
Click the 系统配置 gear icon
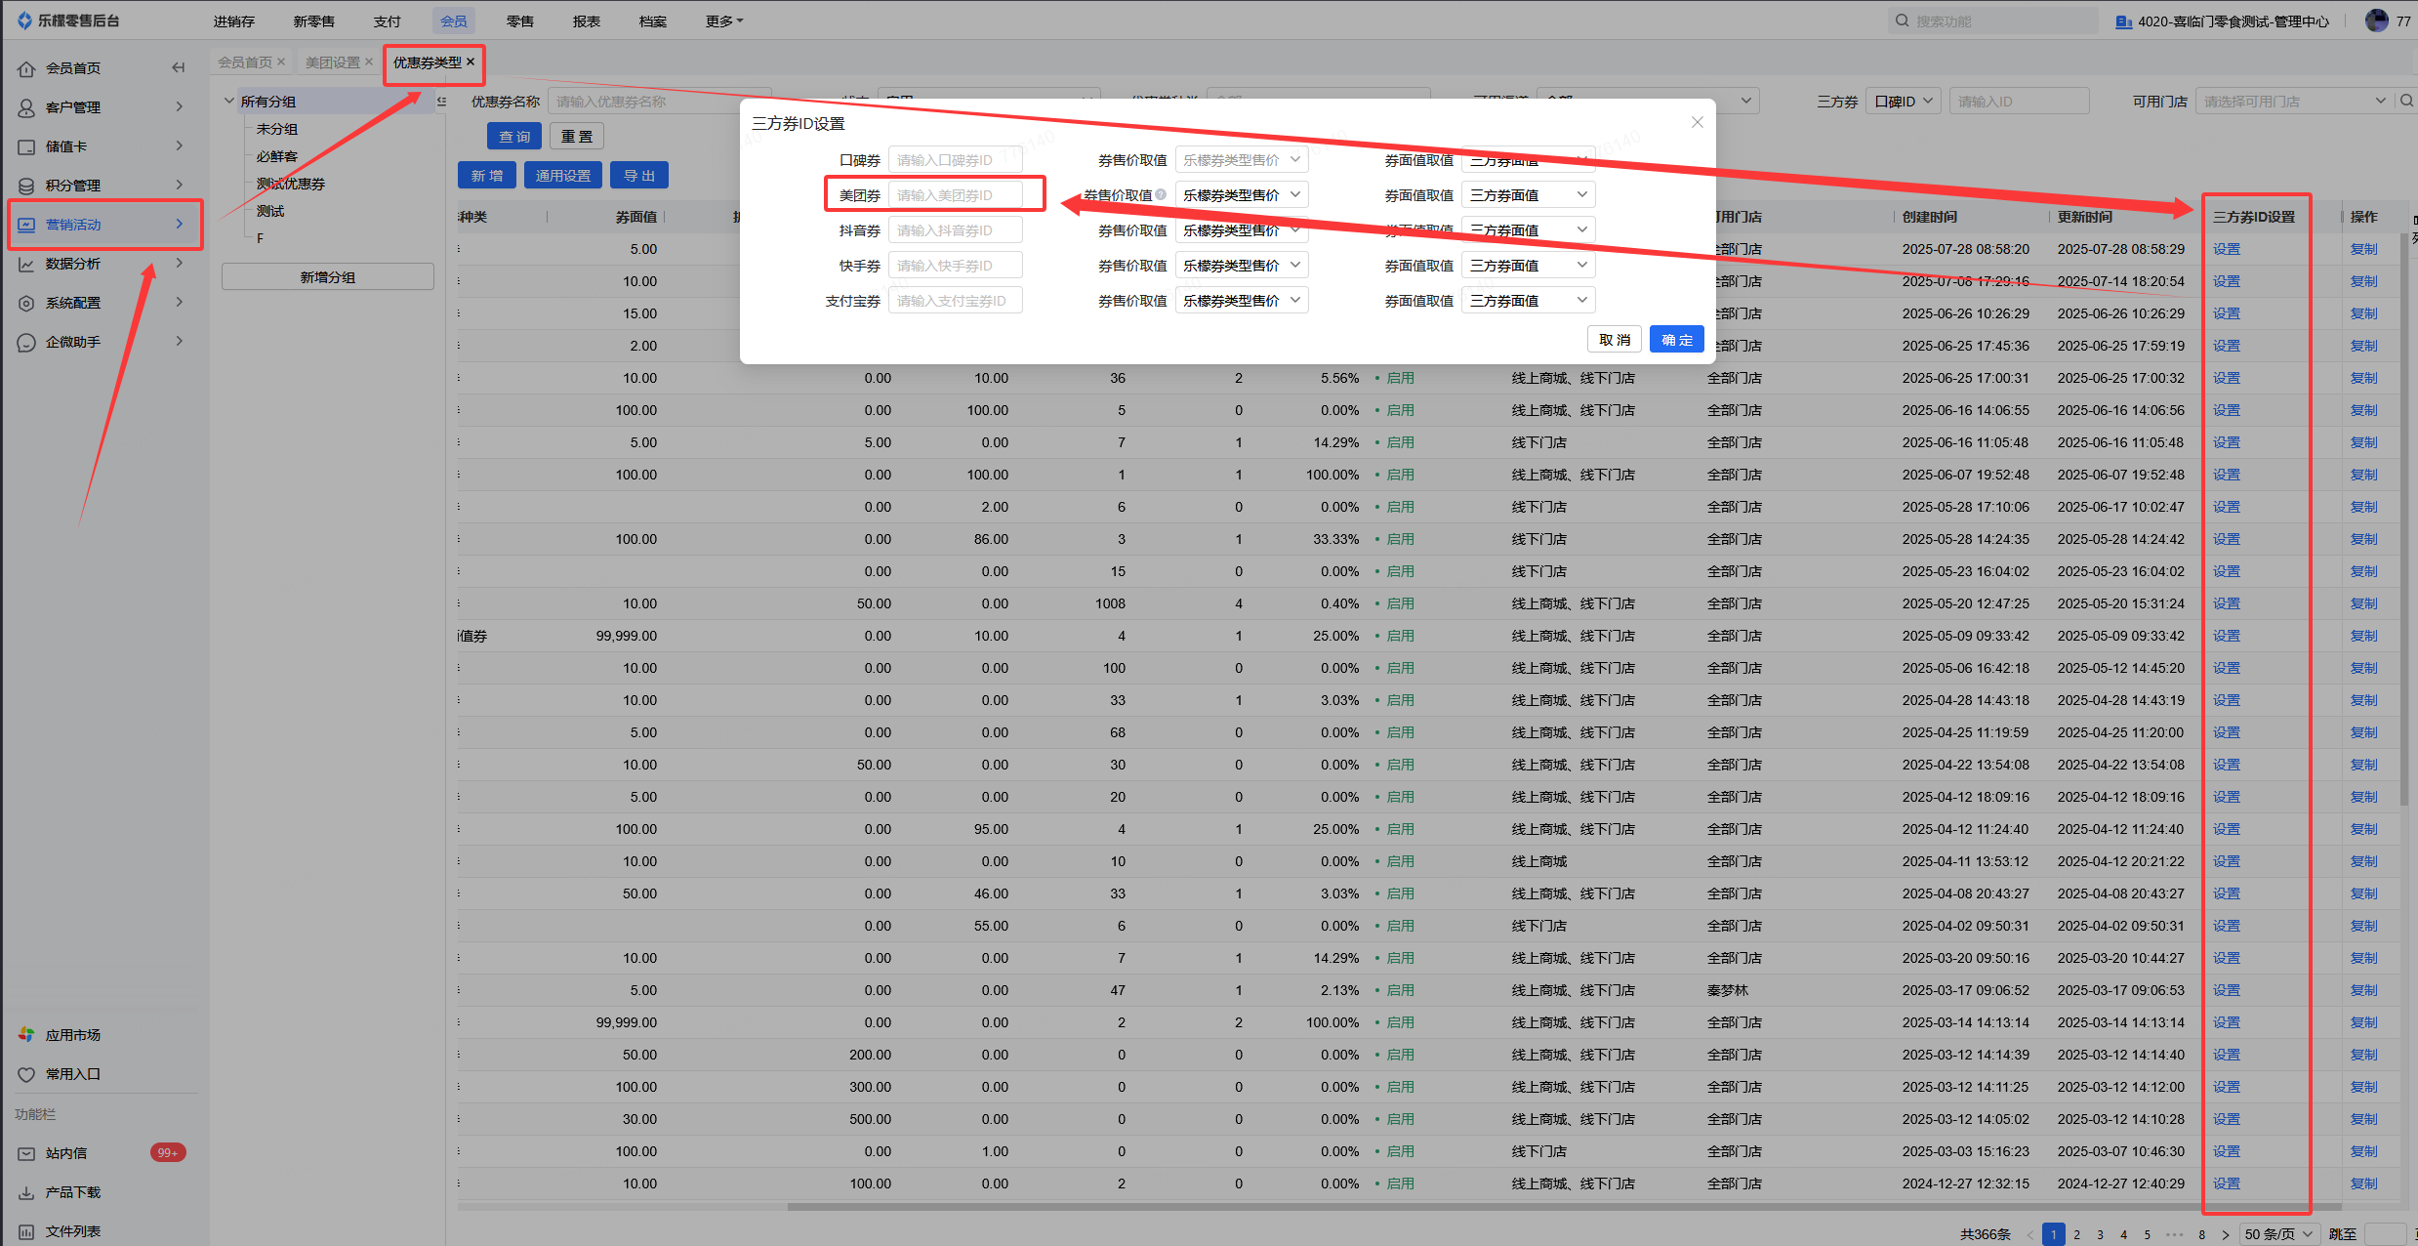(x=26, y=303)
